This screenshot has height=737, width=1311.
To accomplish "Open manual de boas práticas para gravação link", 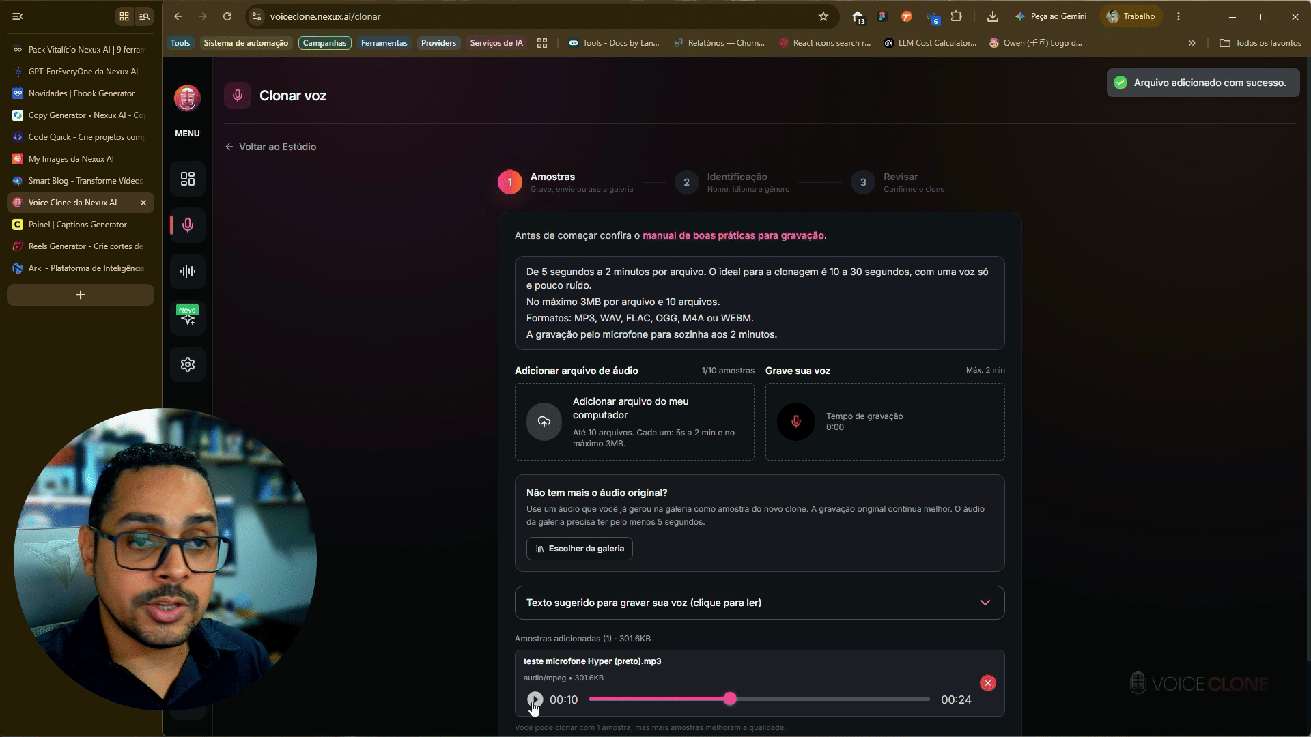I will click(x=733, y=235).
